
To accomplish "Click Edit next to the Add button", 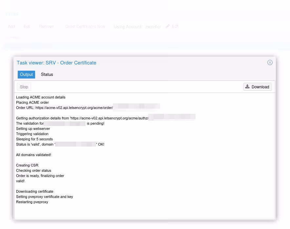I will [27, 26].
